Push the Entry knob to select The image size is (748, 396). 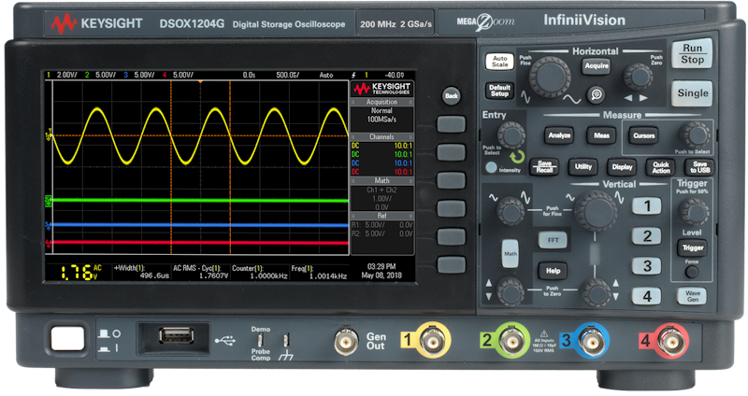[511, 135]
